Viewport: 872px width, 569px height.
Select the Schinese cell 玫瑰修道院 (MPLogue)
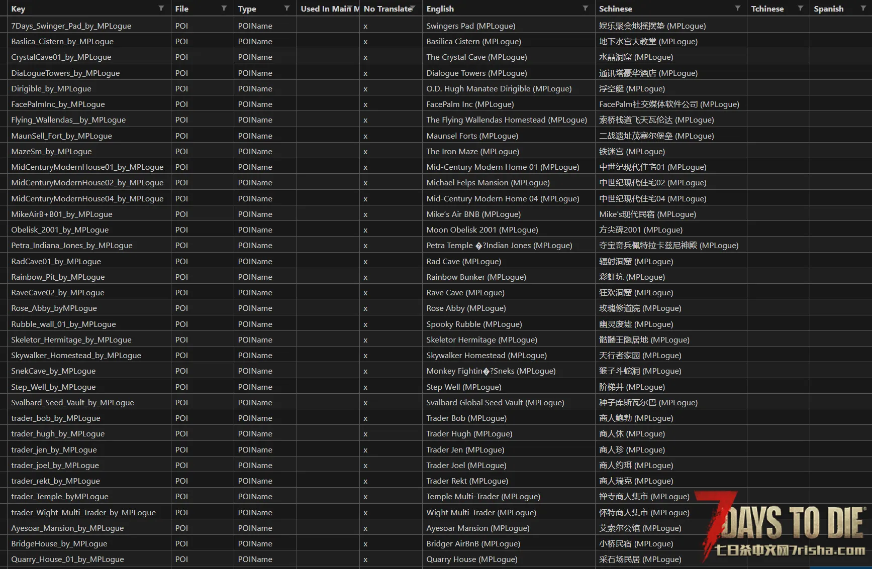tap(671, 308)
